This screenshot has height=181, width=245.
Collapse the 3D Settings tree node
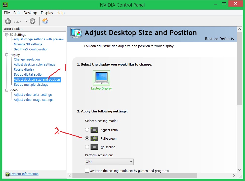(x=7, y=35)
